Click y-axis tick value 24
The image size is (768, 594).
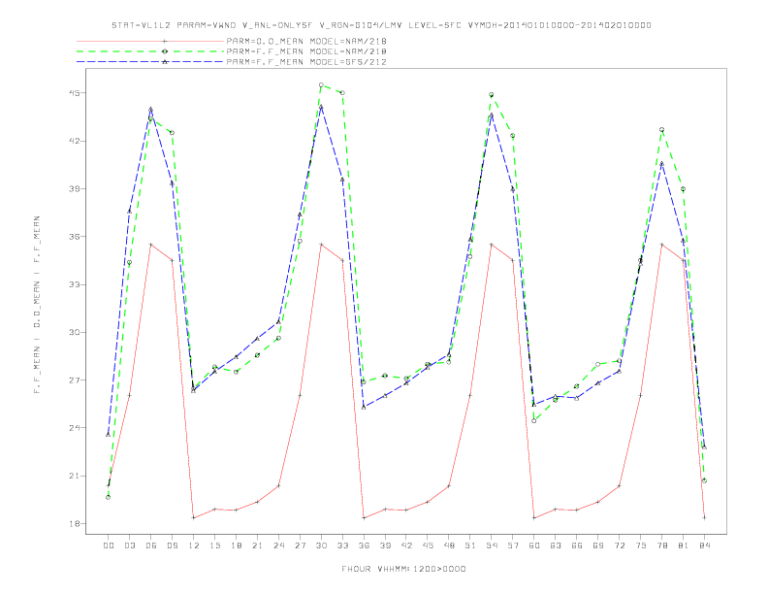click(74, 428)
